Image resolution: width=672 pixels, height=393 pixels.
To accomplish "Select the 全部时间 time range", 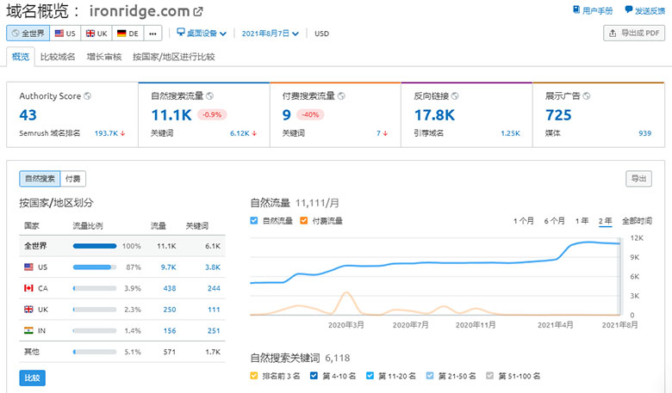I will (x=637, y=221).
